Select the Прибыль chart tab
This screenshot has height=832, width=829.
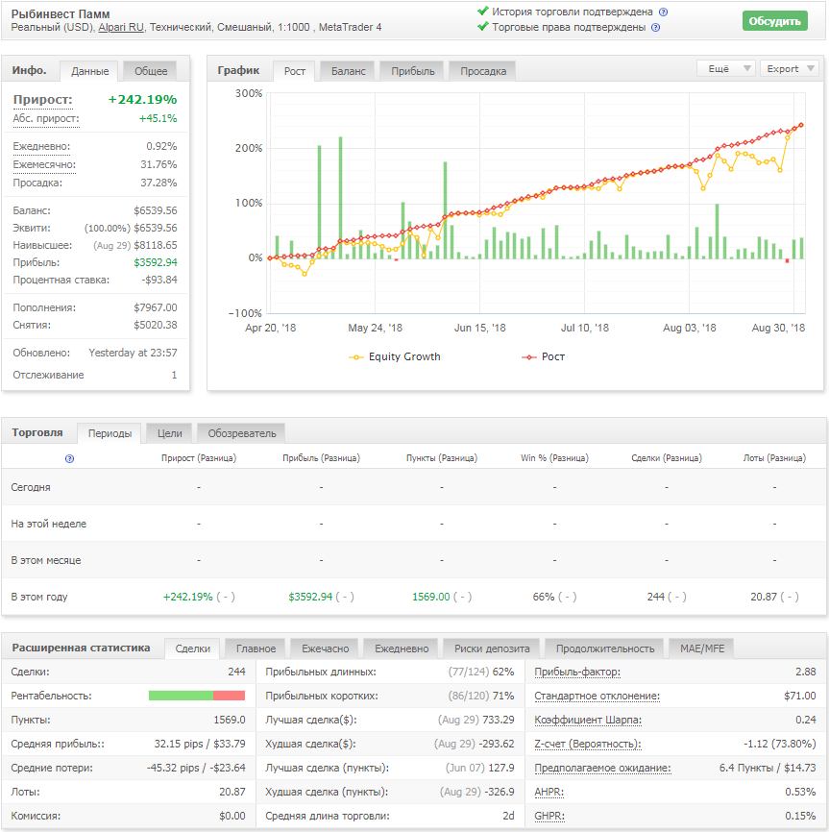413,71
